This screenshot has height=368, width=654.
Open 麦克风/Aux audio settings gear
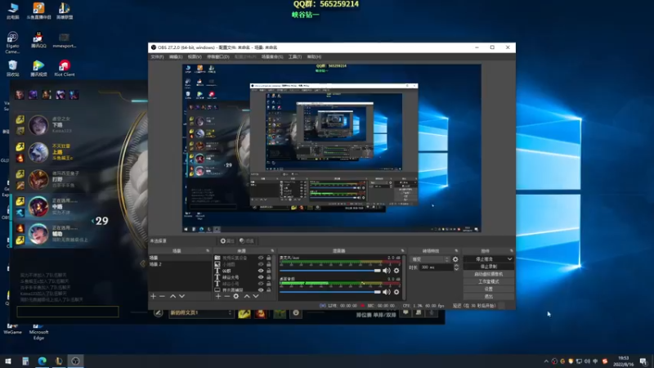coord(396,271)
